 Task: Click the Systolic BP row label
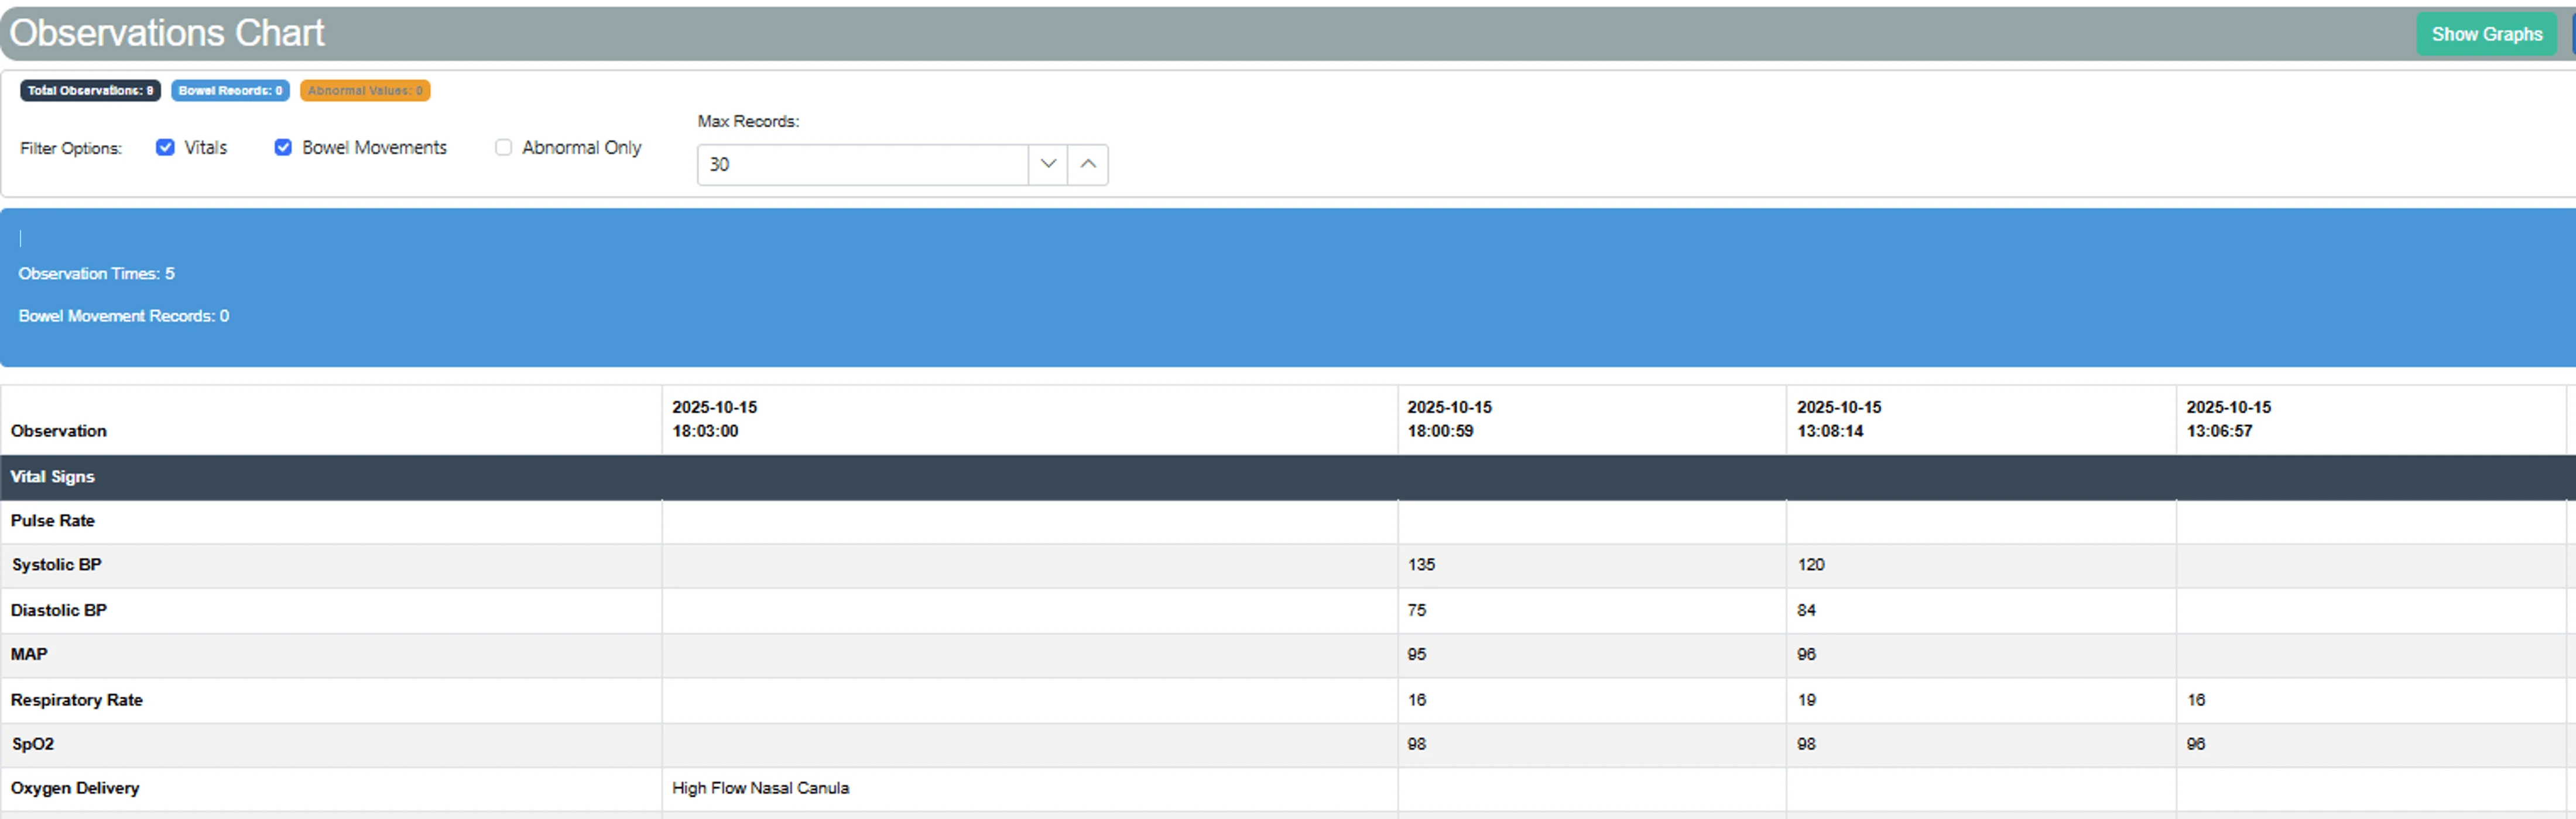click(57, 565)
